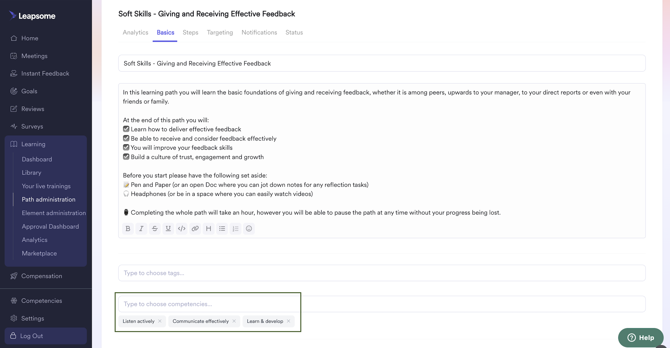Viewport: 670px width, 348px height.
Task: Click the Help button
Action: tap(640, 337)
